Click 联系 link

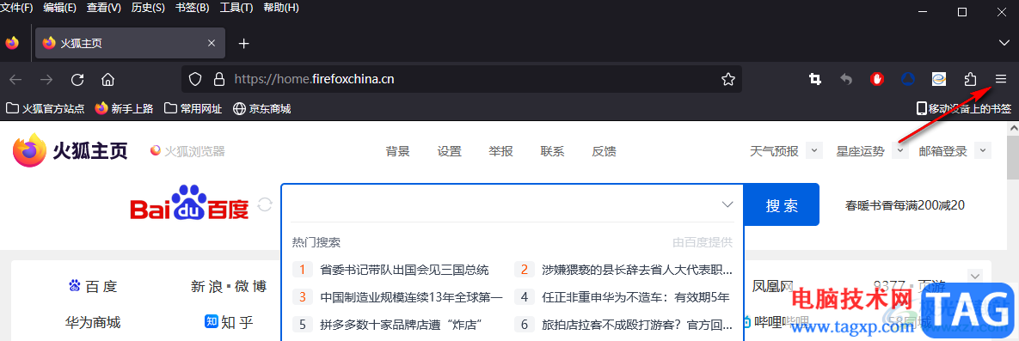[552, 151]
